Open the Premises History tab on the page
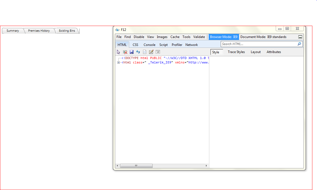The image size is (317, 190). [39, 31]
